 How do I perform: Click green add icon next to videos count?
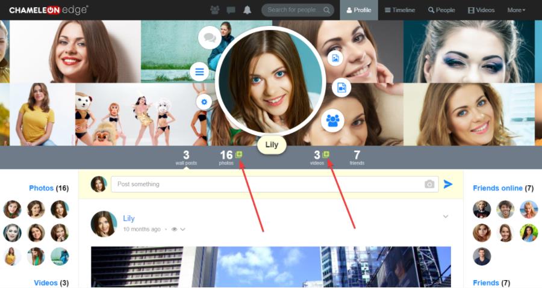pyautogui.click(x=326, y=155)
